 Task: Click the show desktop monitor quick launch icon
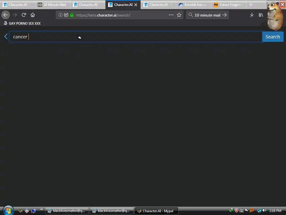tap(34, 211)
